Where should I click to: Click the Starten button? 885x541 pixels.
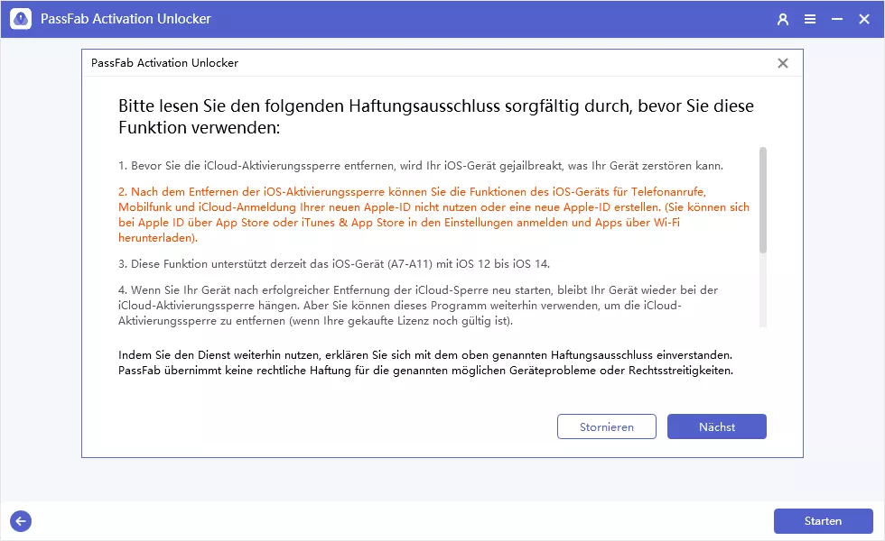pos(823,521)
